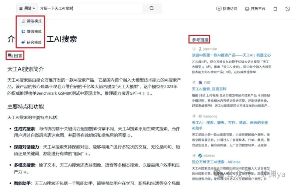Viewport: 295px width, 186px height.
Task: Click the tiangong source icon
Action: [200, 116]
